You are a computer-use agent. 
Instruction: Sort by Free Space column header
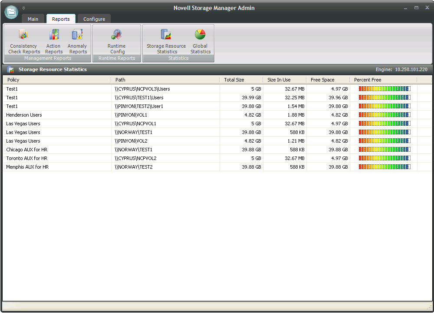(328, 80)
